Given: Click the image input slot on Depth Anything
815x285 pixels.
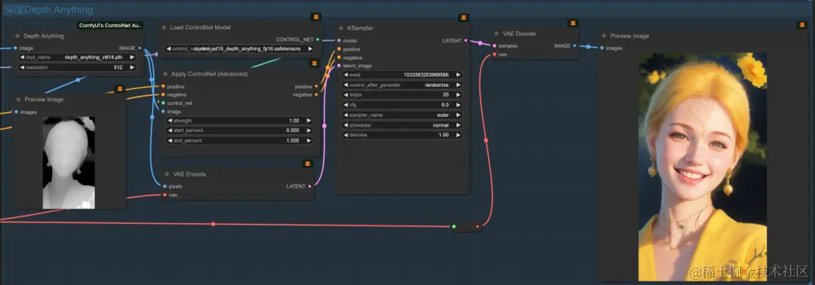Looking at the screenshot, I should [x=16, y=47].
